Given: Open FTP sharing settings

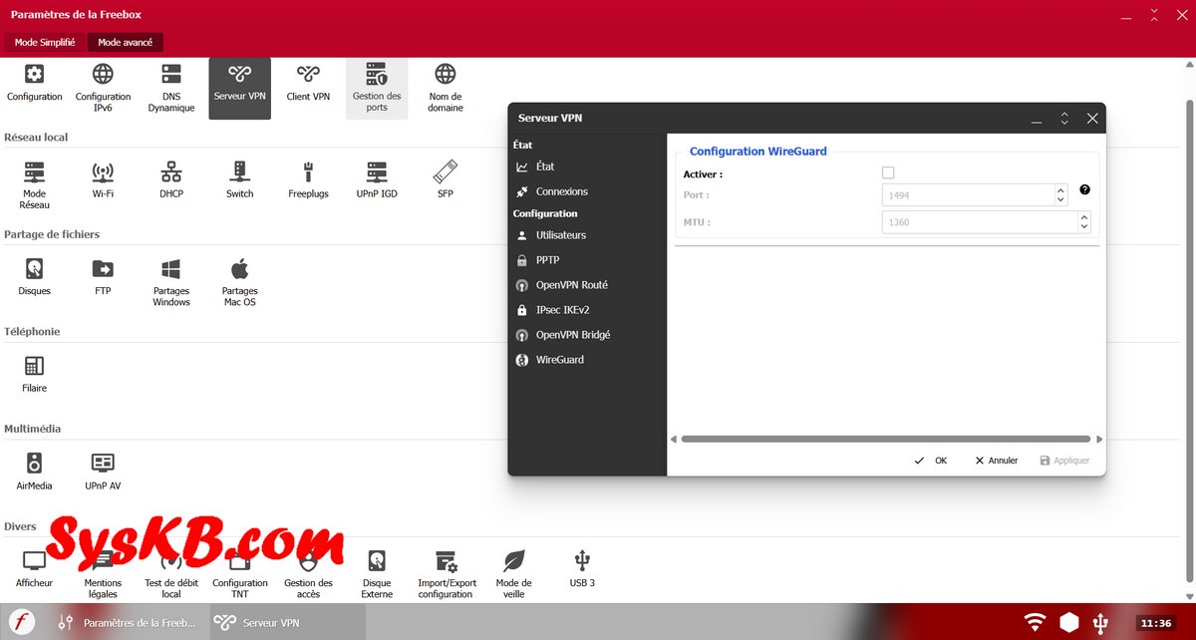Looking at the screenshot, I should click(103, 278).
